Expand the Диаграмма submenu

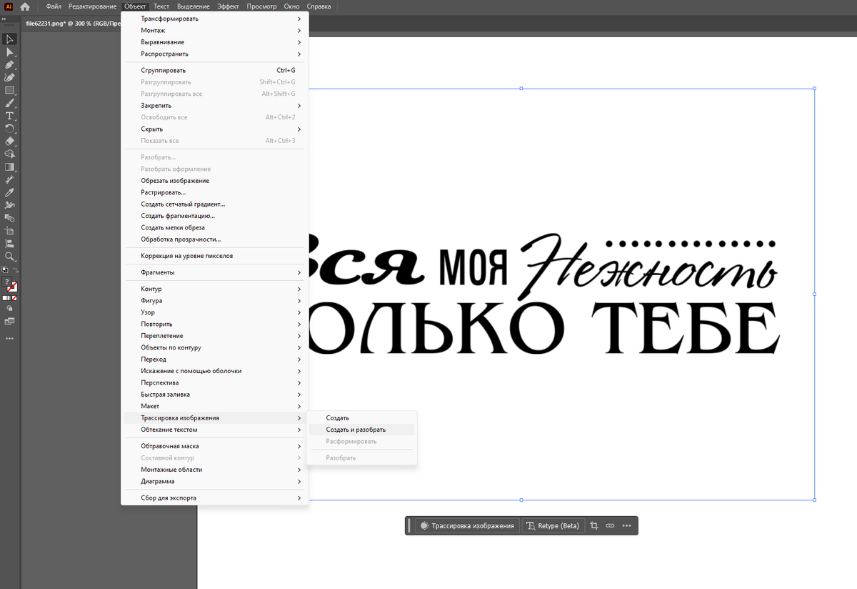point(215,481)
